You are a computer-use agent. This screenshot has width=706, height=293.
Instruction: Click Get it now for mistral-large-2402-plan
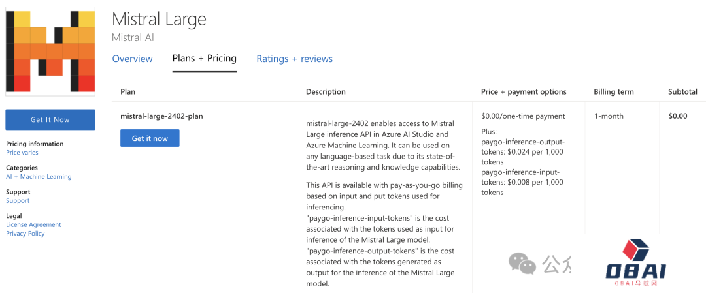coord(150,138)
